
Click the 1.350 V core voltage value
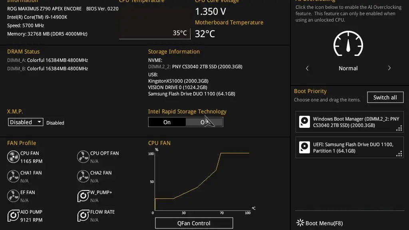click(x=210, y=12)
